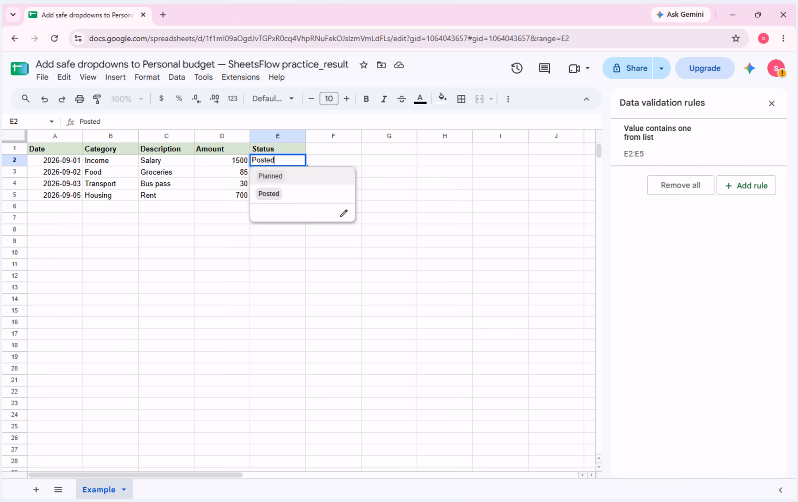Expand the Share options arrow
Screen dimensions: 798x502
coord(661,68)
